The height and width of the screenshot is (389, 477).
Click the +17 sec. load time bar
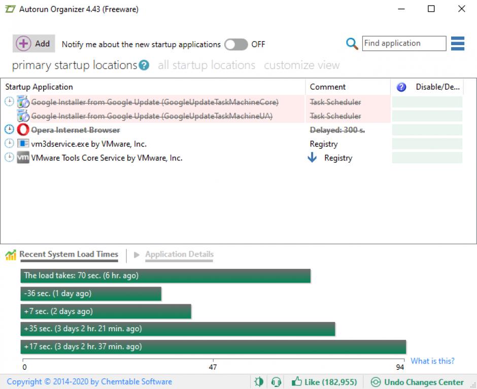click(213, 347)
